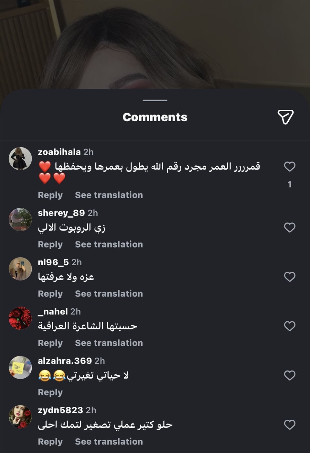Open zoabihala's profile picture
Image resolution: width=310 pixels, height=453 pixels.
[x=20, y=159]
